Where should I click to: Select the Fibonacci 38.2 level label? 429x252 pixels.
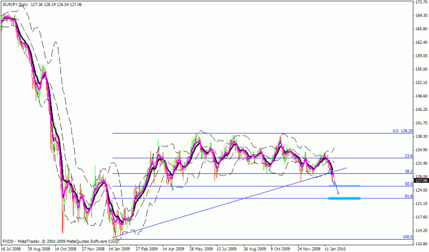409,171
